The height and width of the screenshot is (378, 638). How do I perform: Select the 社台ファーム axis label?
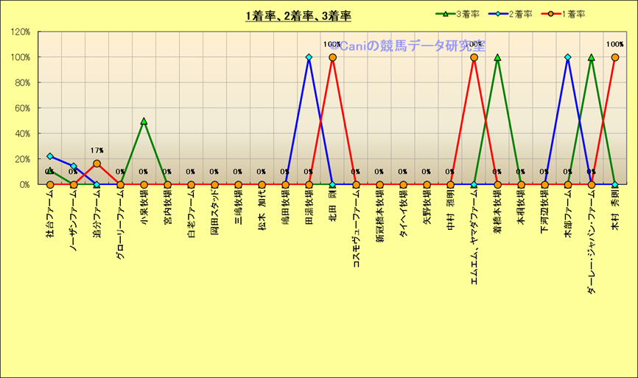coord(49,210)
